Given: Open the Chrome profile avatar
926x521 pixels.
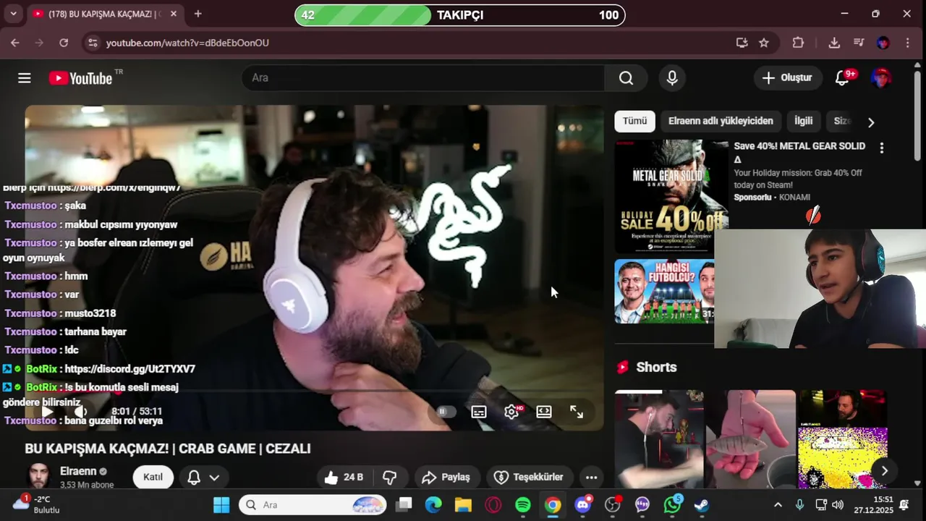Looking at the screenshot, I should click(883, 43).
